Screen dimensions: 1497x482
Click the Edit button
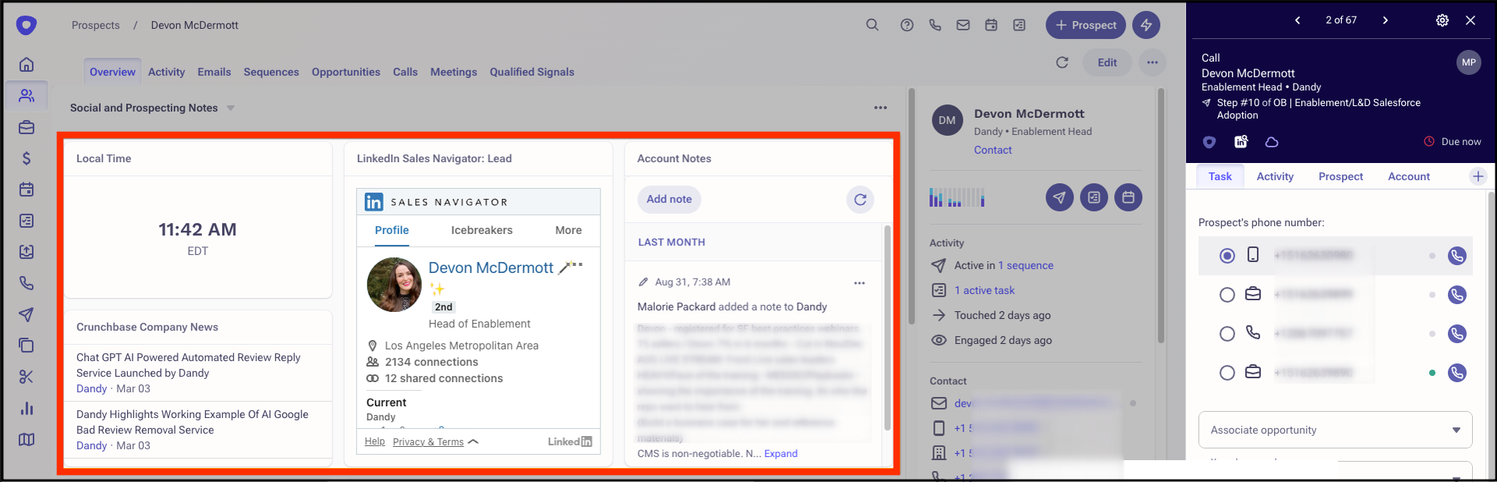1107,62
